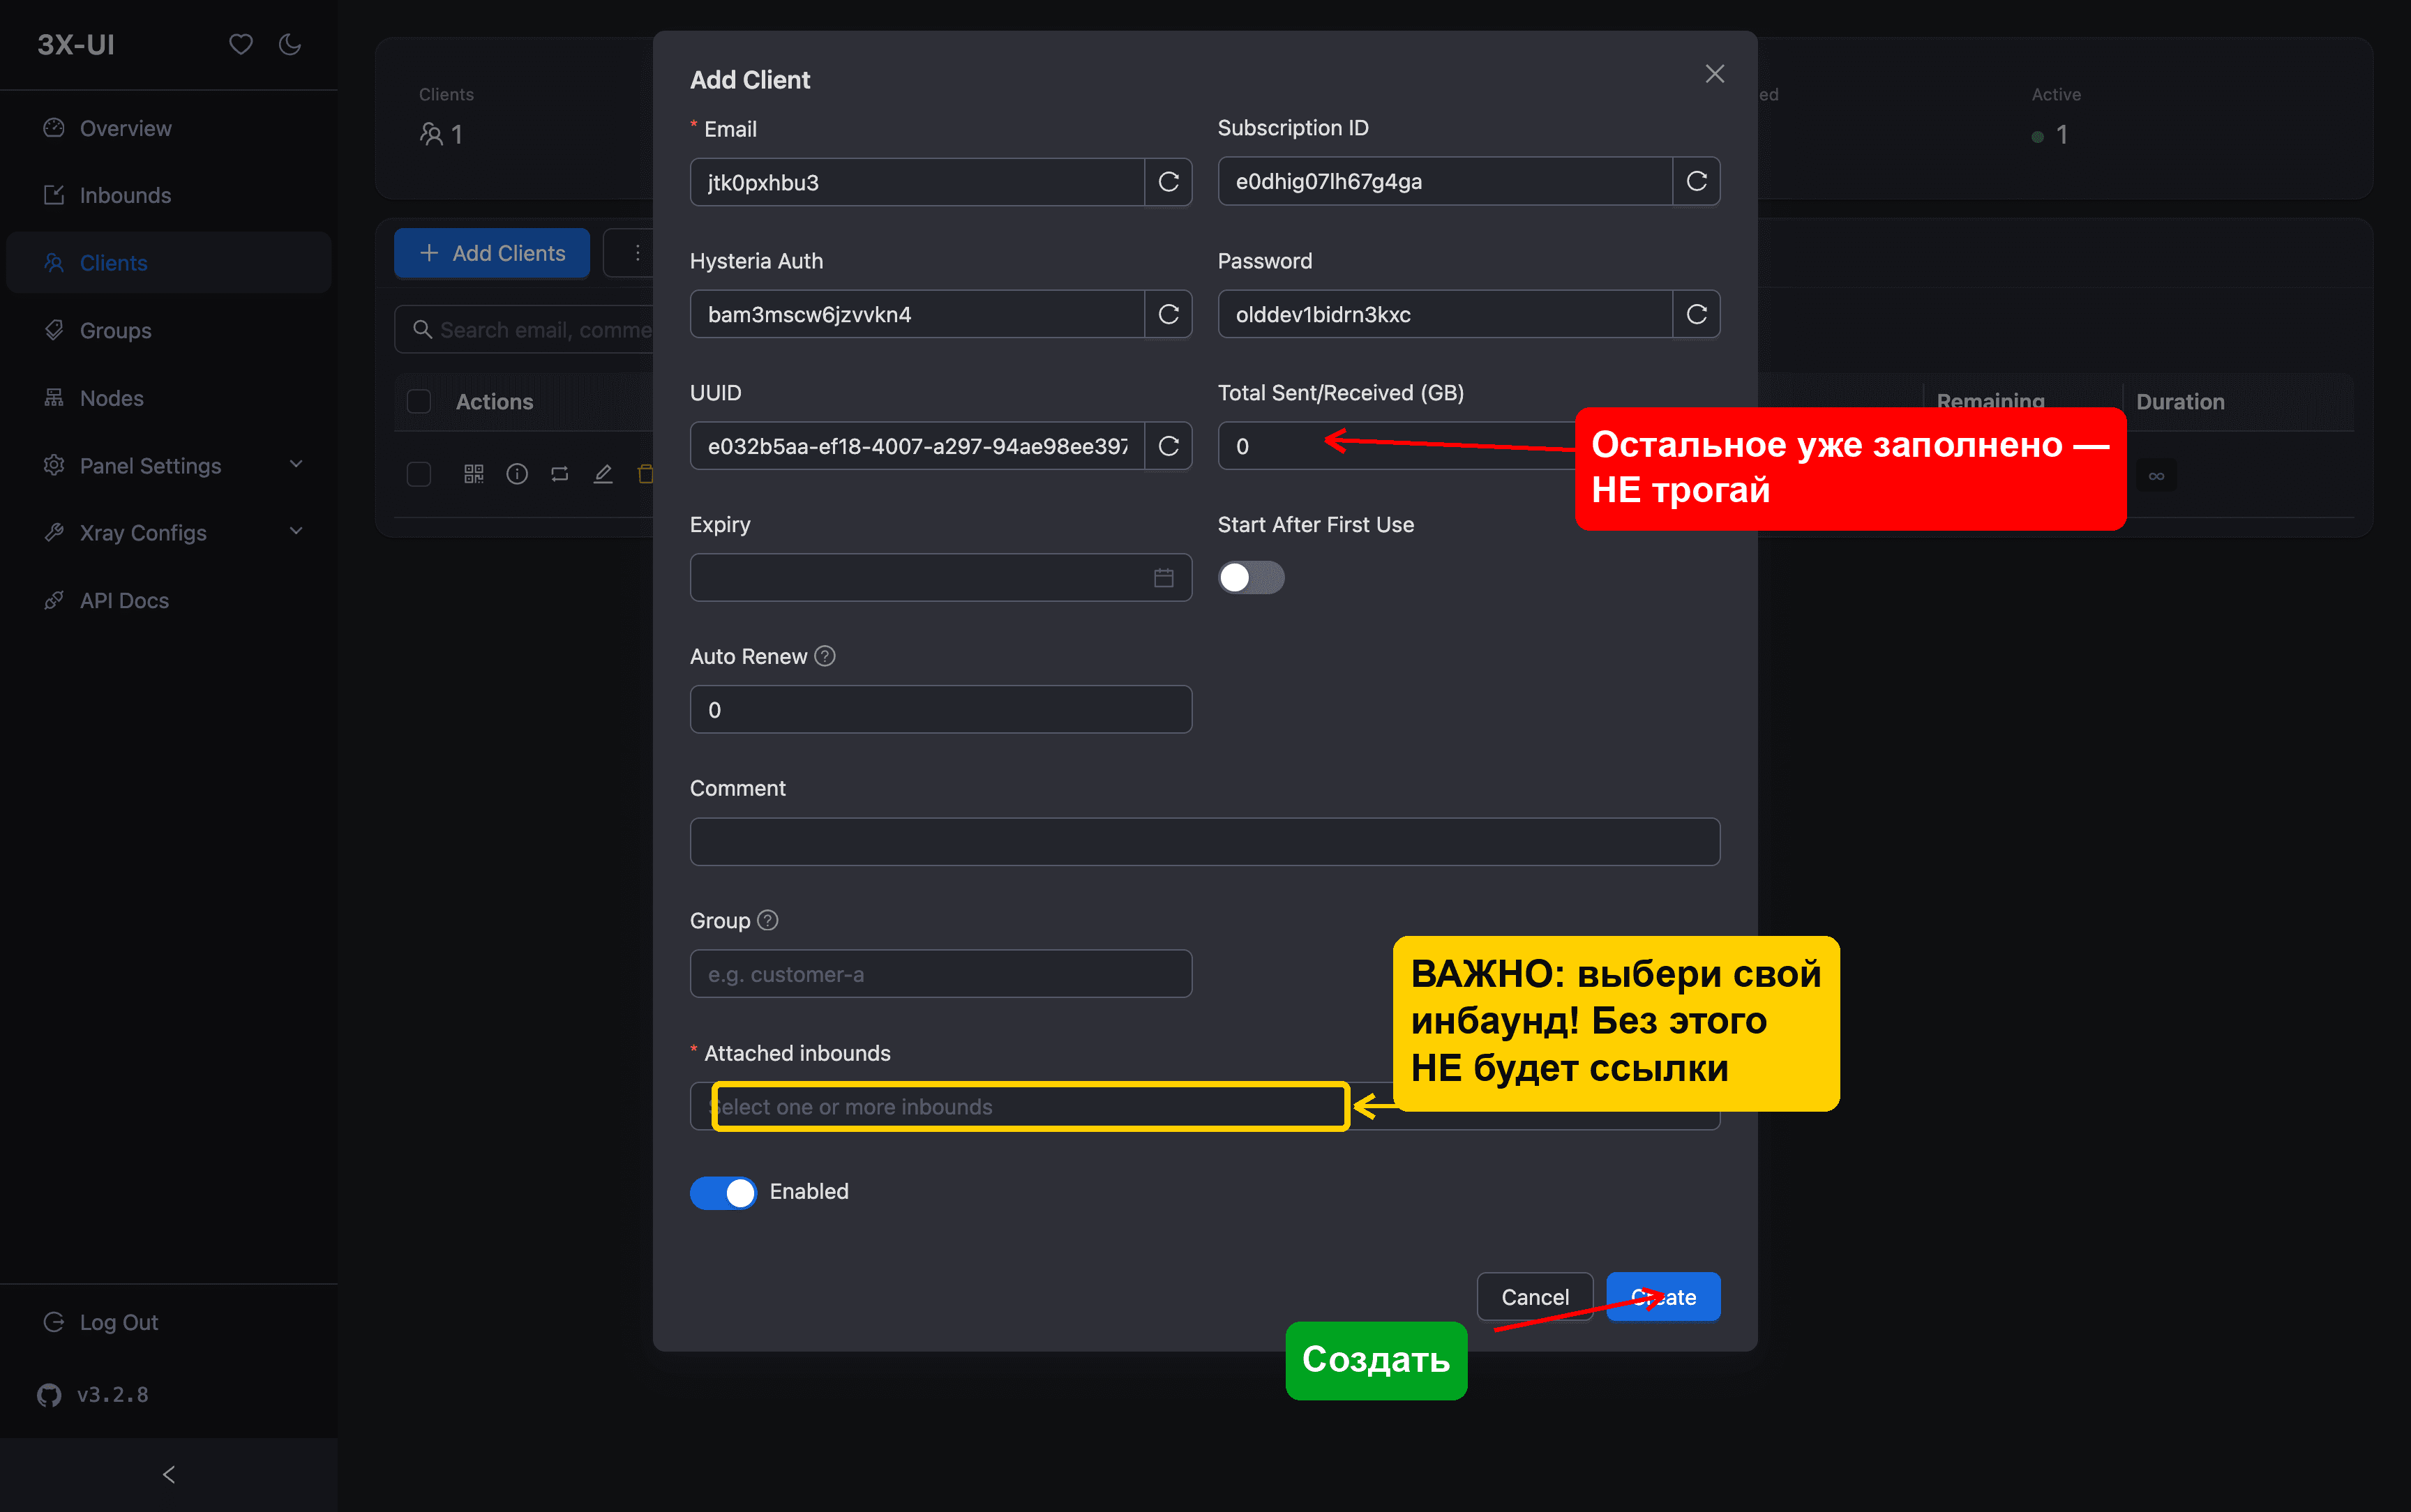Toggle Start After First Use switch

pos(1251,578)
